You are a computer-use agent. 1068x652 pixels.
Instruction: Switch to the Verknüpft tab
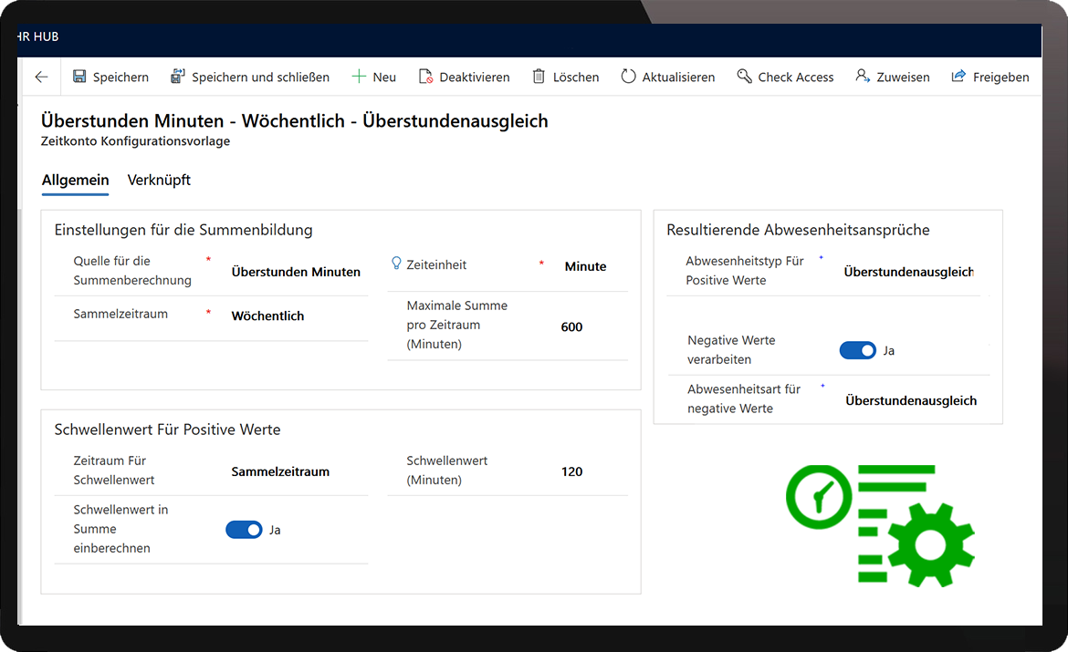[159, 180]
